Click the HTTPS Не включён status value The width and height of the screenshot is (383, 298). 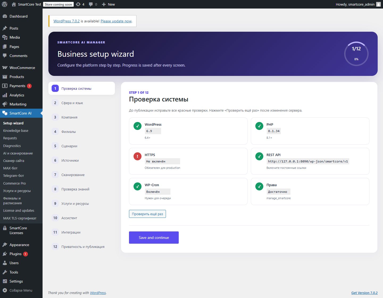pos(162,161)
